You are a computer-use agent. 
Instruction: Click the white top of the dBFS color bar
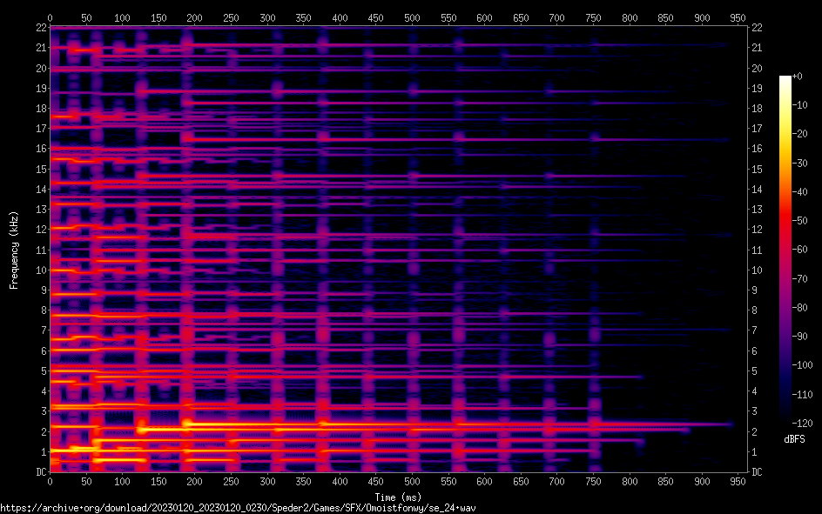click(785, 80)
